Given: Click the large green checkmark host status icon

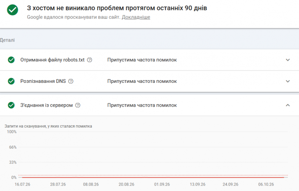Looking at the screenshot, I should point(12,10).
